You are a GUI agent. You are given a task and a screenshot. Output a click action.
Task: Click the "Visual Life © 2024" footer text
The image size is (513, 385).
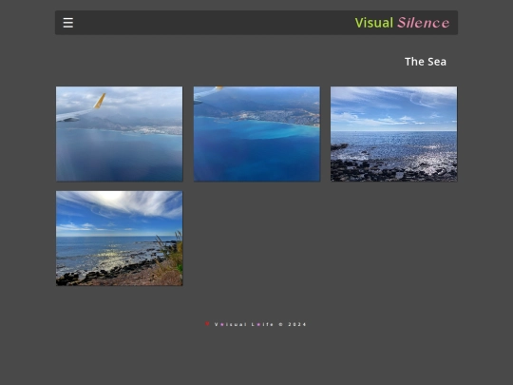pyautogui.click(x=260, y=324)
